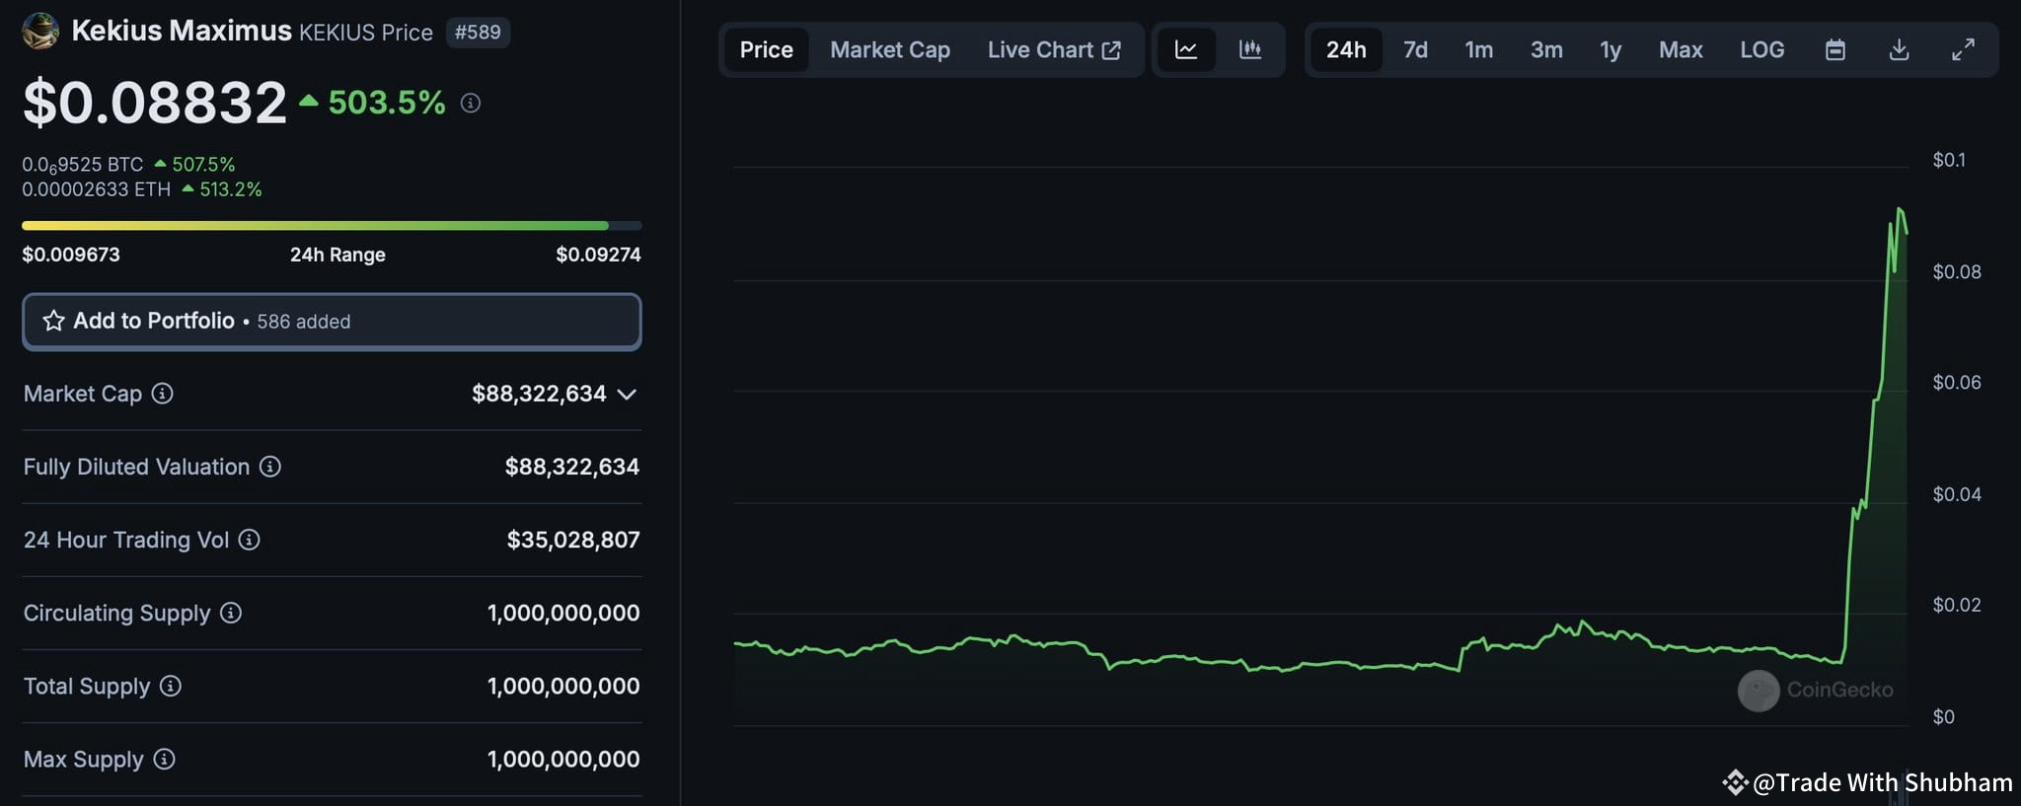This screenshot has height=806, width=2021.
Task: Click the star icon in Add to Portfolio
Action: coord(53,321)
